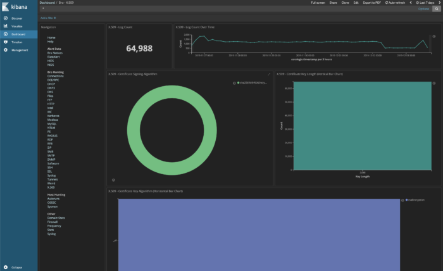
Task: Click Add a filter
Action: pyautogui.click(x=48, y=18)
